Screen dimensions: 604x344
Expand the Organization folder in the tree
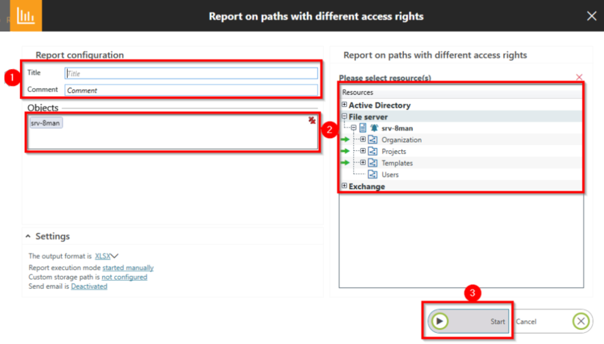[362, 139]
